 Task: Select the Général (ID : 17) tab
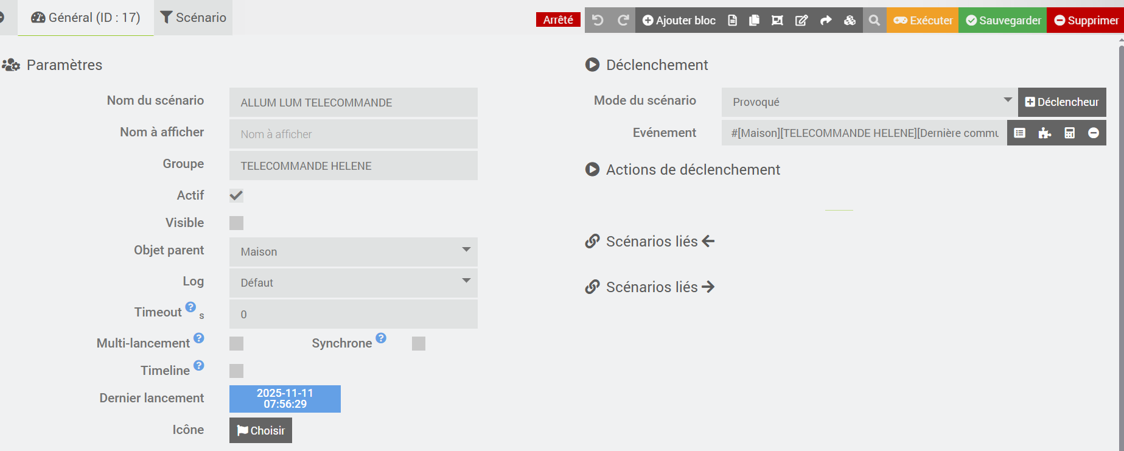(x=86, y=18)
